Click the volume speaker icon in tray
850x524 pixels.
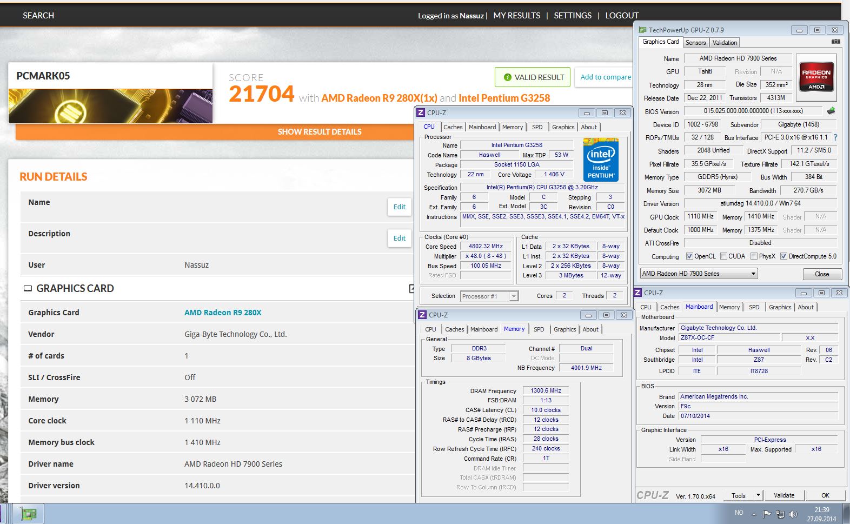click(793, 514)
